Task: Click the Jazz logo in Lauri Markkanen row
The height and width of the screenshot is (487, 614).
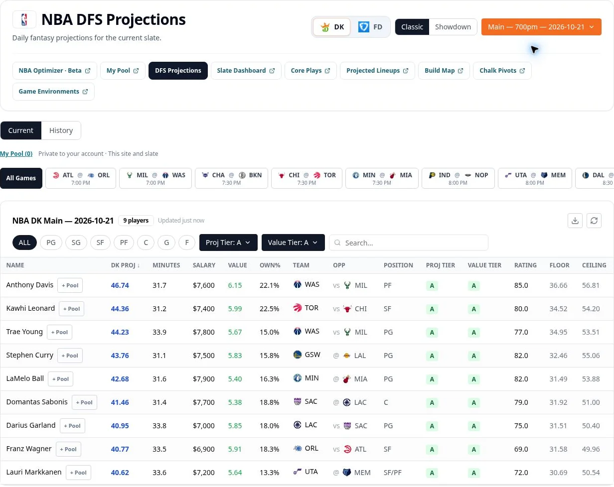Action: coord(298,472)
